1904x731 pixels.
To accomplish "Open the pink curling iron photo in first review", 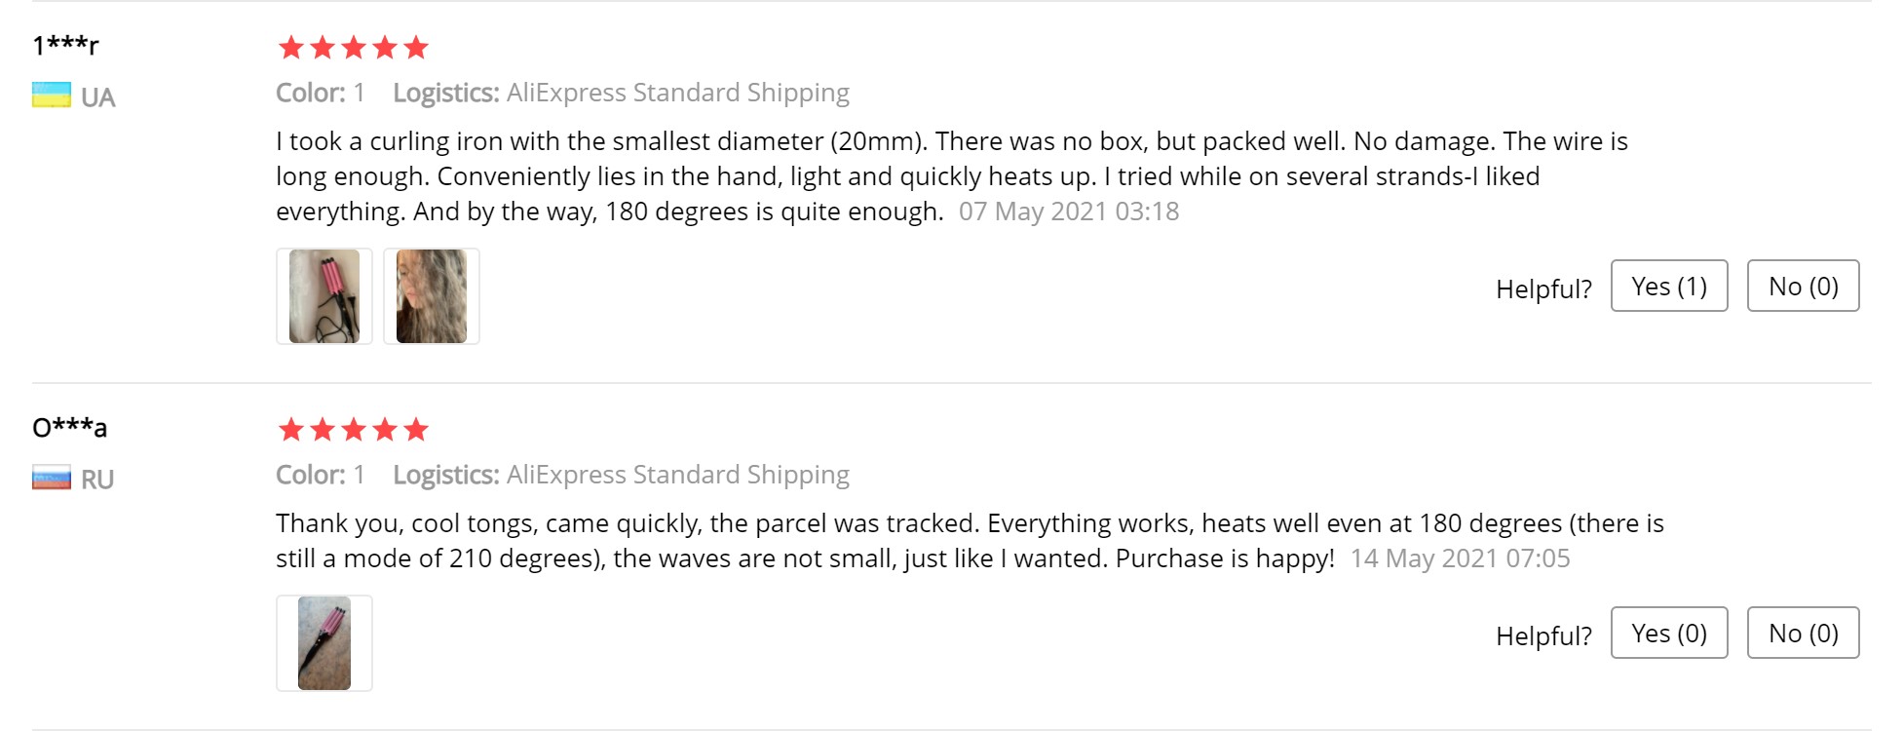I will click(x=324, y=296).
